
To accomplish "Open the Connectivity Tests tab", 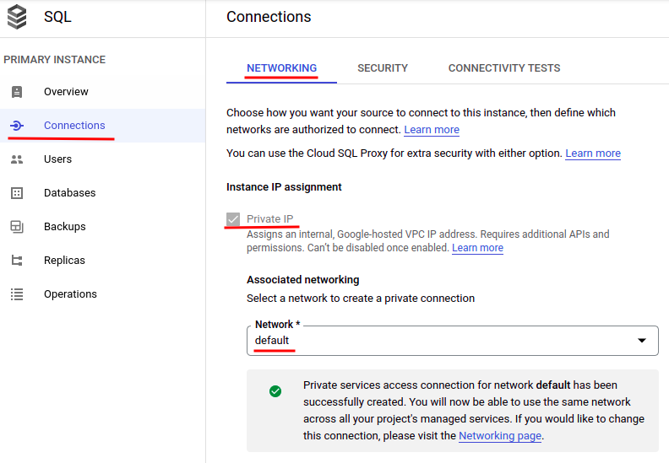I will click(504, 68).
